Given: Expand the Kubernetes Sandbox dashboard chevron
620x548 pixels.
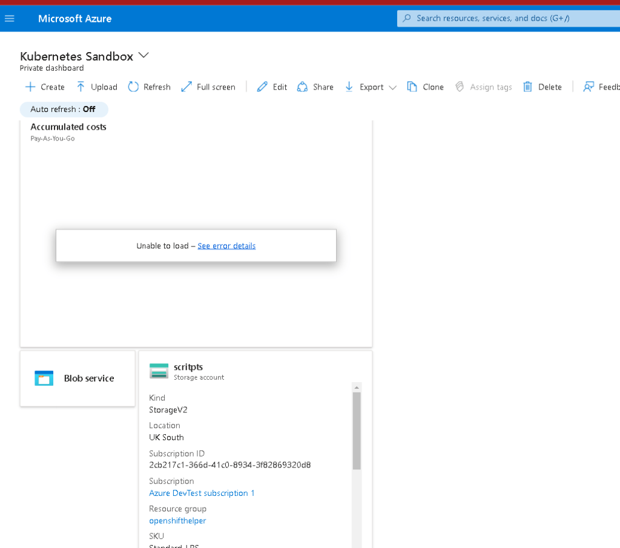Looking at the screenshot, I should click(x=144, y=55).
